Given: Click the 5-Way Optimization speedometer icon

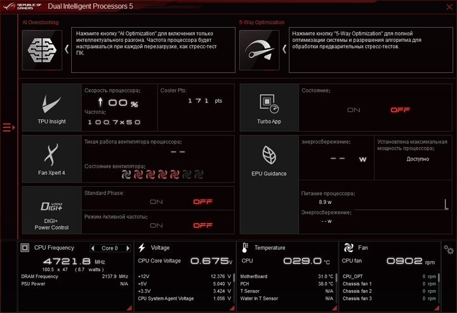Looking at the screenshot, I should point(259,50).
